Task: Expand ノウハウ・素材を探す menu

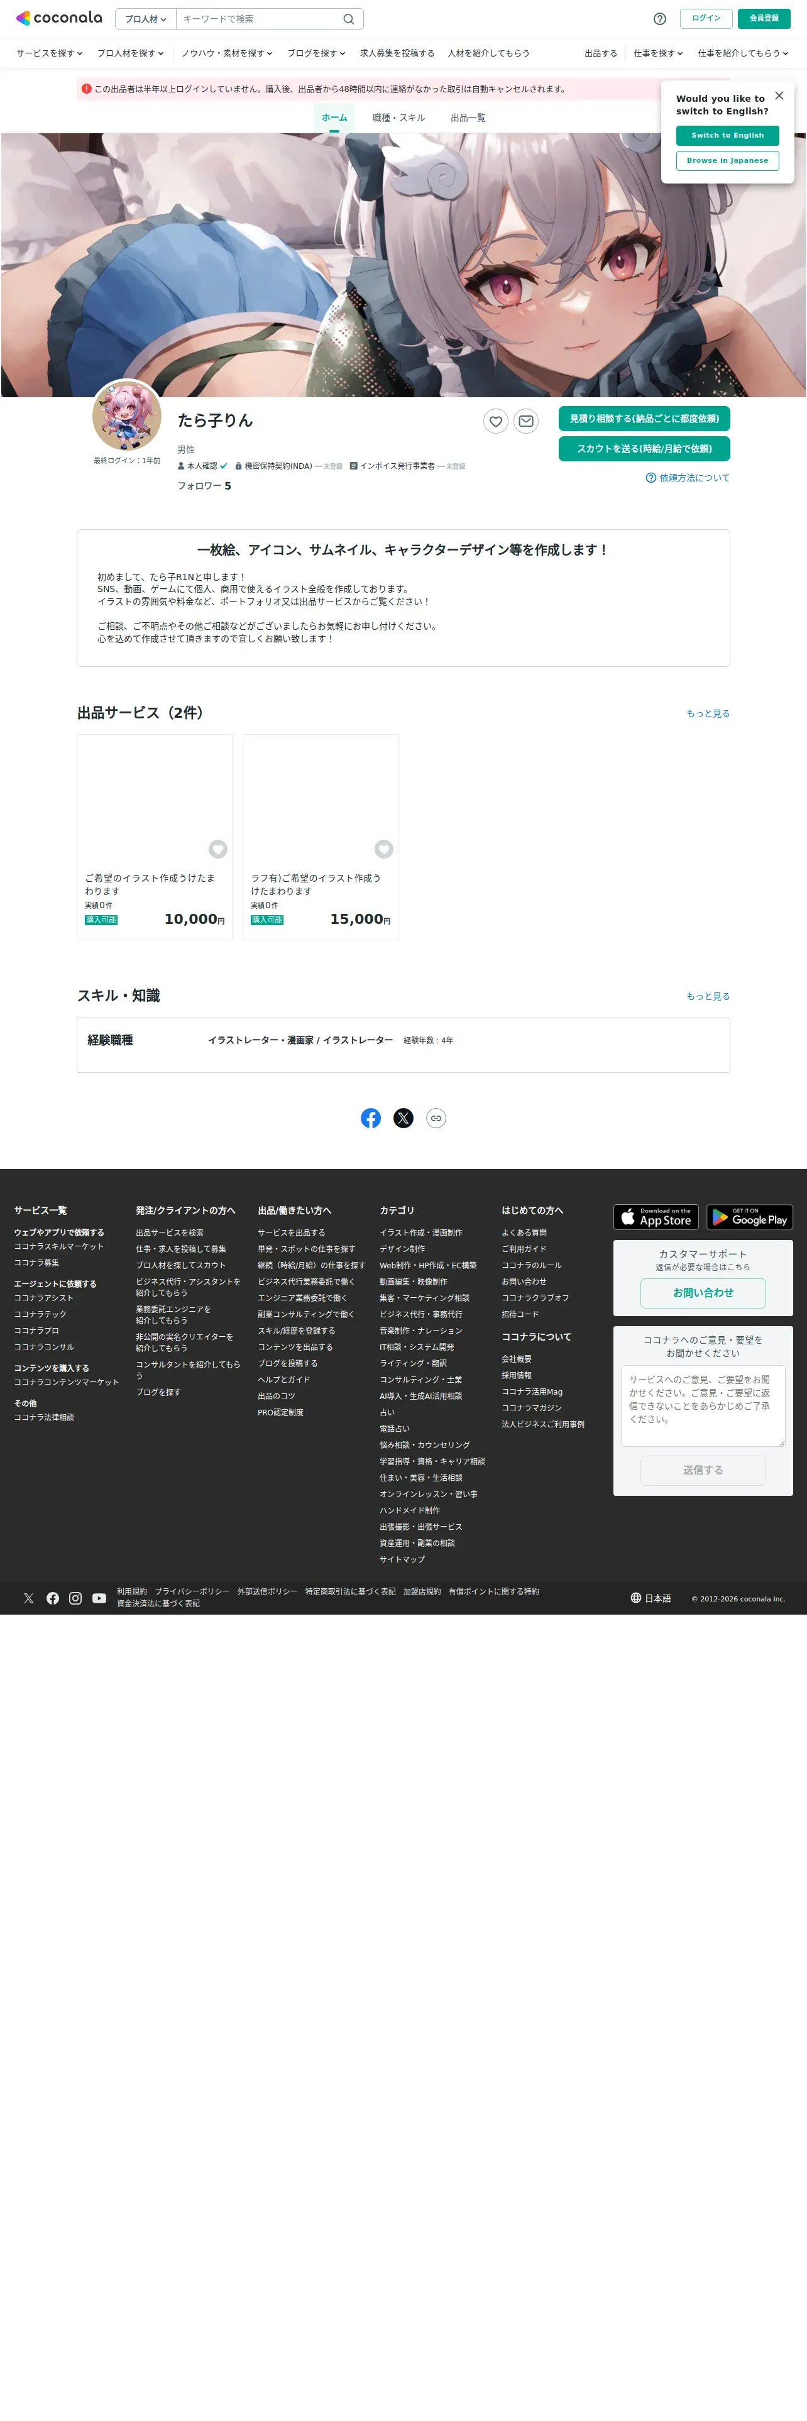Action: [x=226, y=53]
